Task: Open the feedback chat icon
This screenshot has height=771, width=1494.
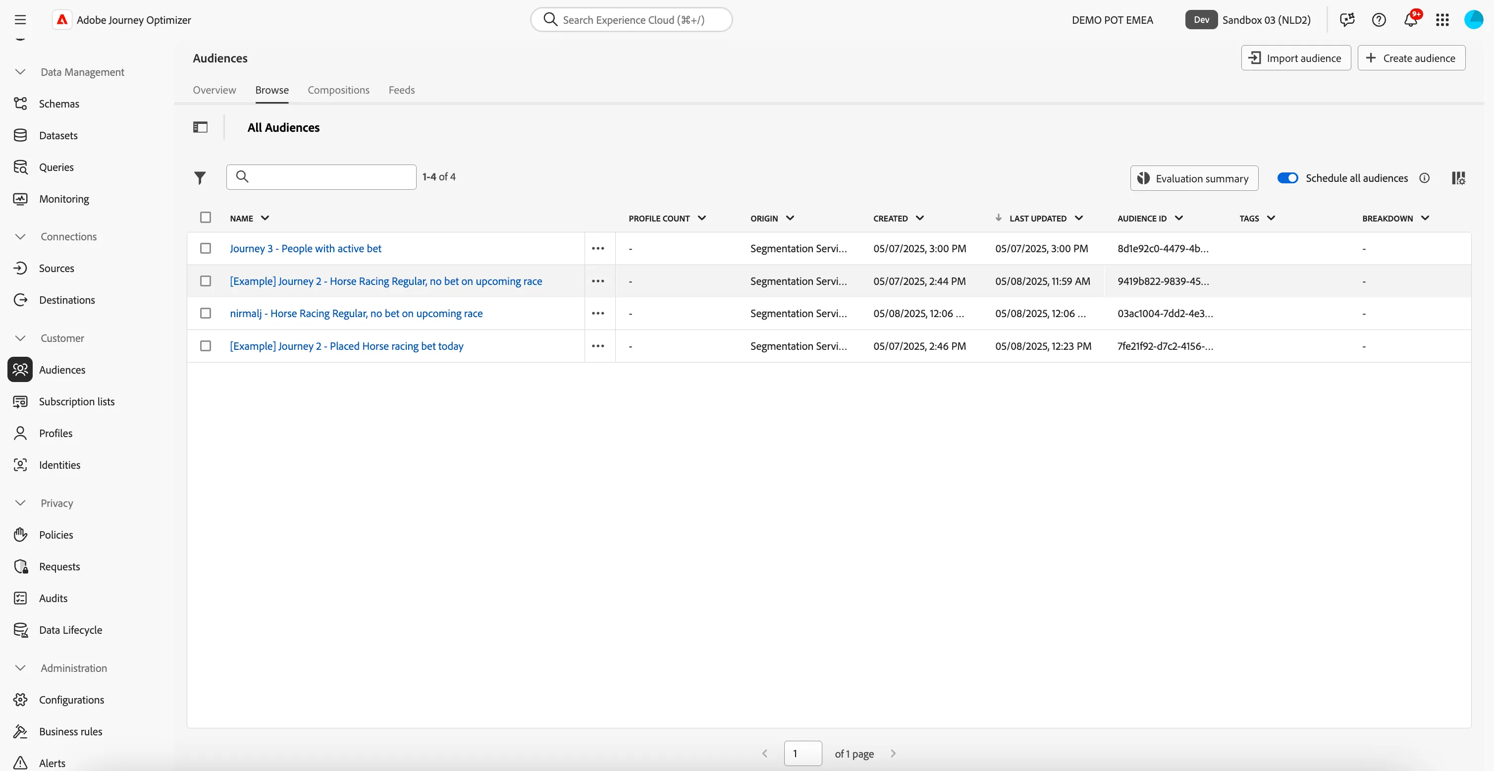Action: [x=1347, y=20]
